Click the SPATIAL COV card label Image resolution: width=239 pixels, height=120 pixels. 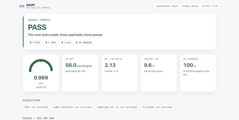point(151,59)
